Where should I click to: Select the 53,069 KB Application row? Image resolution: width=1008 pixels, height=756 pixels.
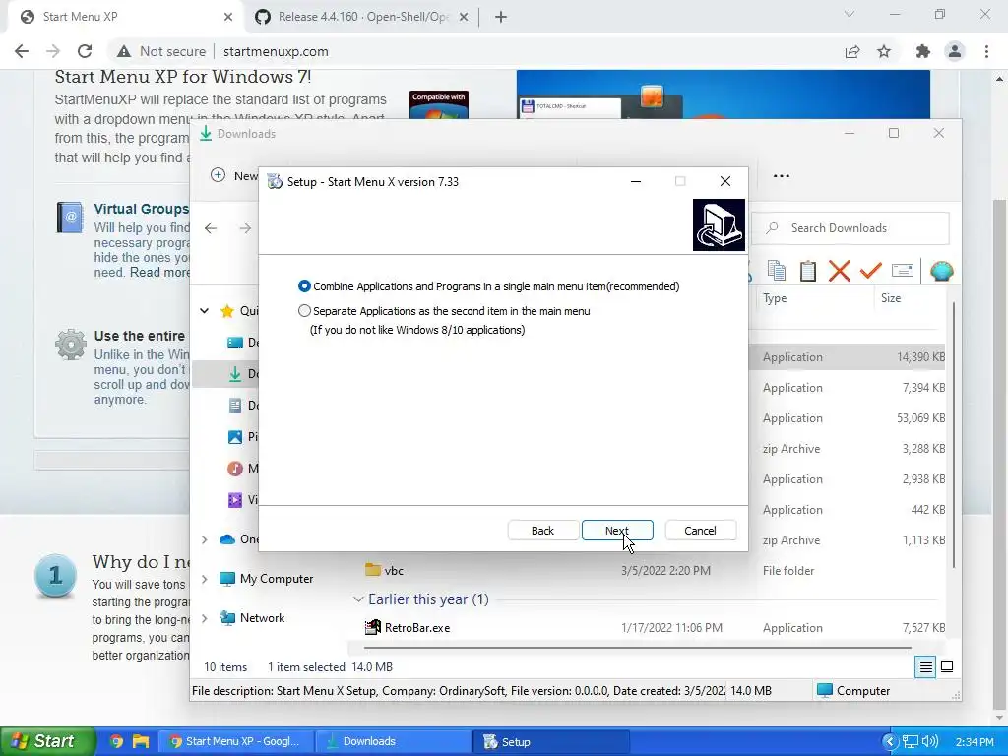853,418
